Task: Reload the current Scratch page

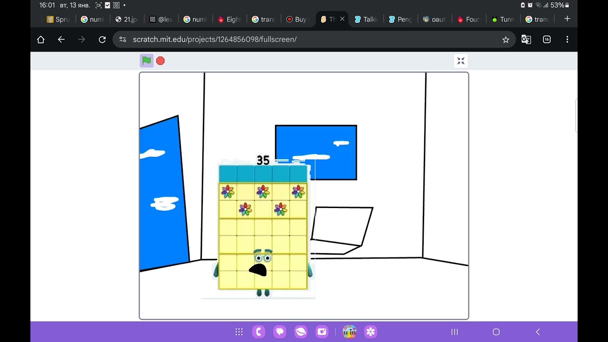Action: click(102, 39)
